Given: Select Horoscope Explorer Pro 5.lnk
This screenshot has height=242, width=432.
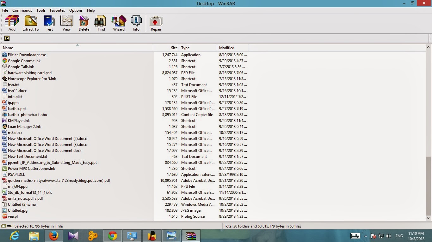Looking at the screenshot, I should click(x=32, y=79).
